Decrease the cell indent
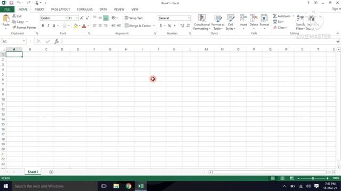Screen dimensions: 341x191 113,26
